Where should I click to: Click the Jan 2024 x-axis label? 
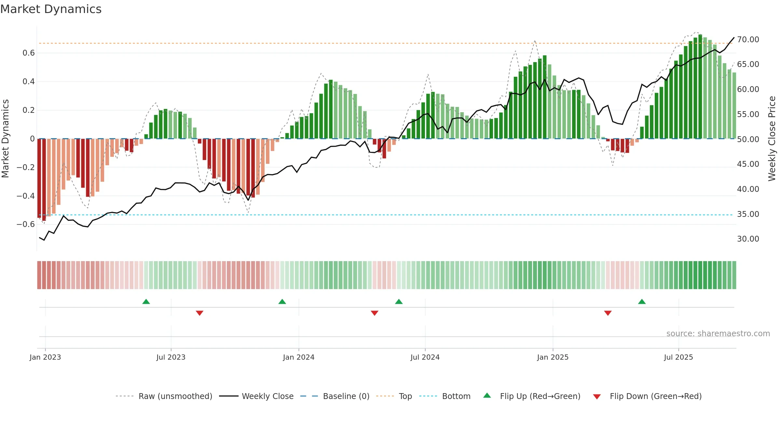click(299, 357)
